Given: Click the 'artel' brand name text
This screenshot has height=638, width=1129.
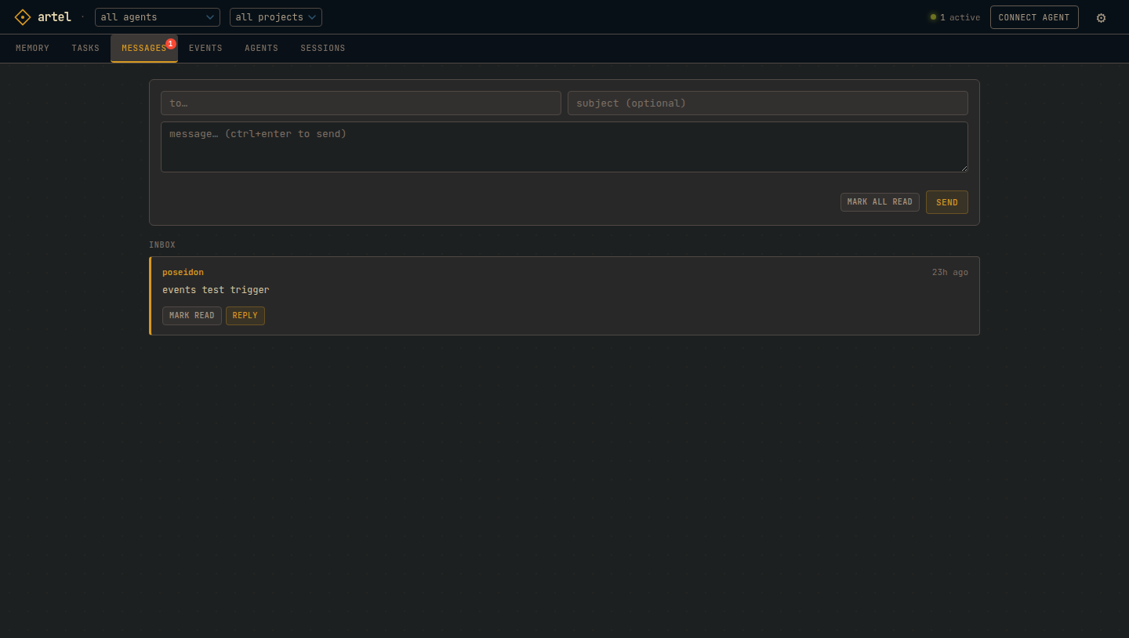Looking at the screenshot, I should pyautogui.click(x=54, y=17).
